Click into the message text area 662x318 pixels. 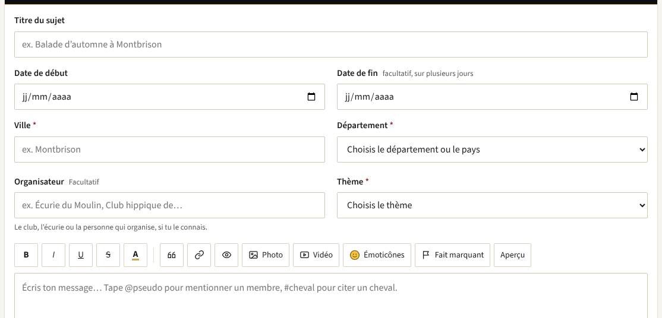(331, 295)
